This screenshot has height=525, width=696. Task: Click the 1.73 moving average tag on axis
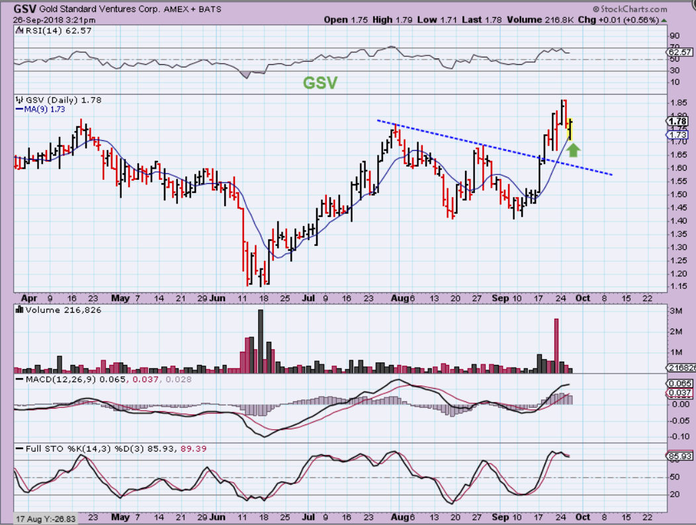[677, 134]
